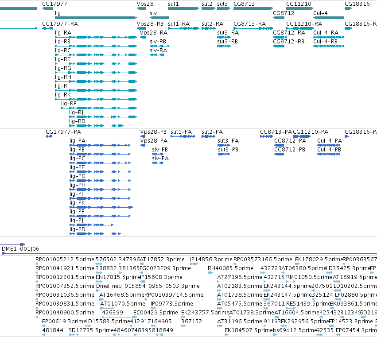Select protein lig-PK
Image resolution: width=377 pixels, height=337 pixels.
pyautogui.click(x=101, y=207)
